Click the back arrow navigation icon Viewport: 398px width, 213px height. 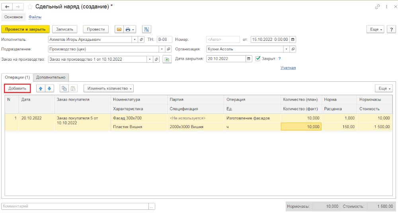7,7
